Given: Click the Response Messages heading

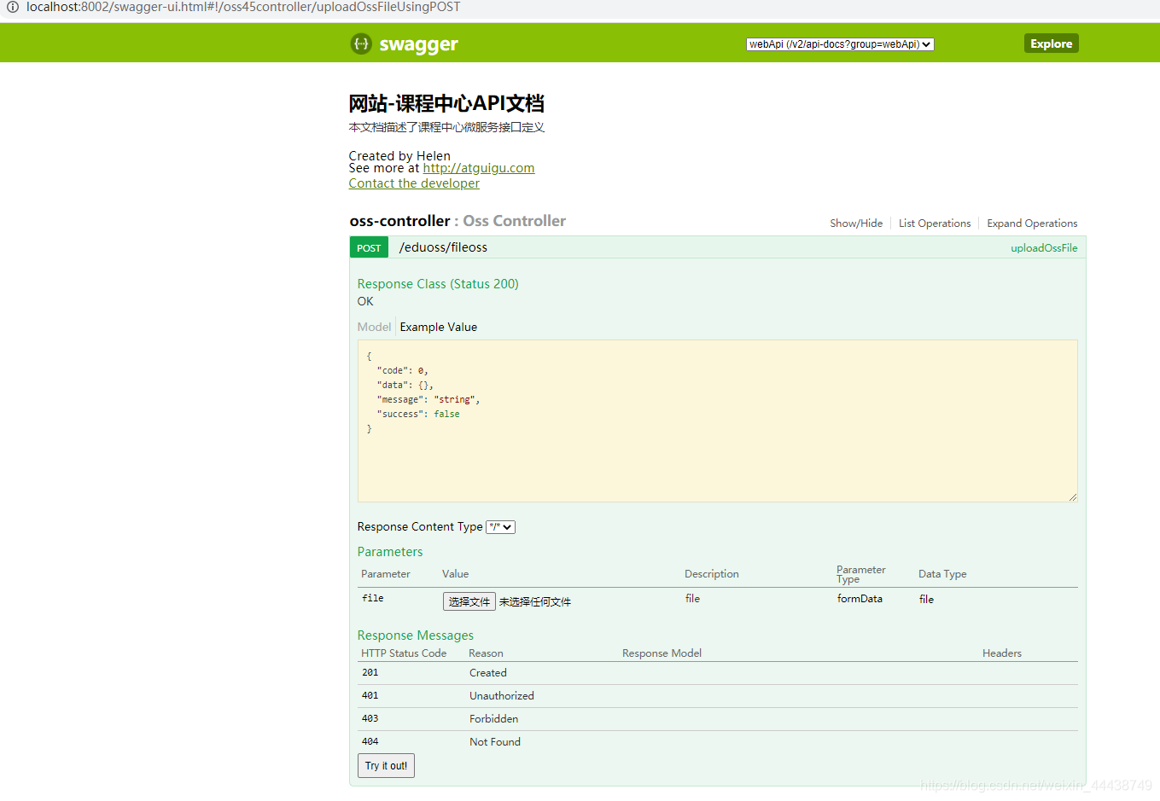Looking at the screenshot, I should pos(416,636).
